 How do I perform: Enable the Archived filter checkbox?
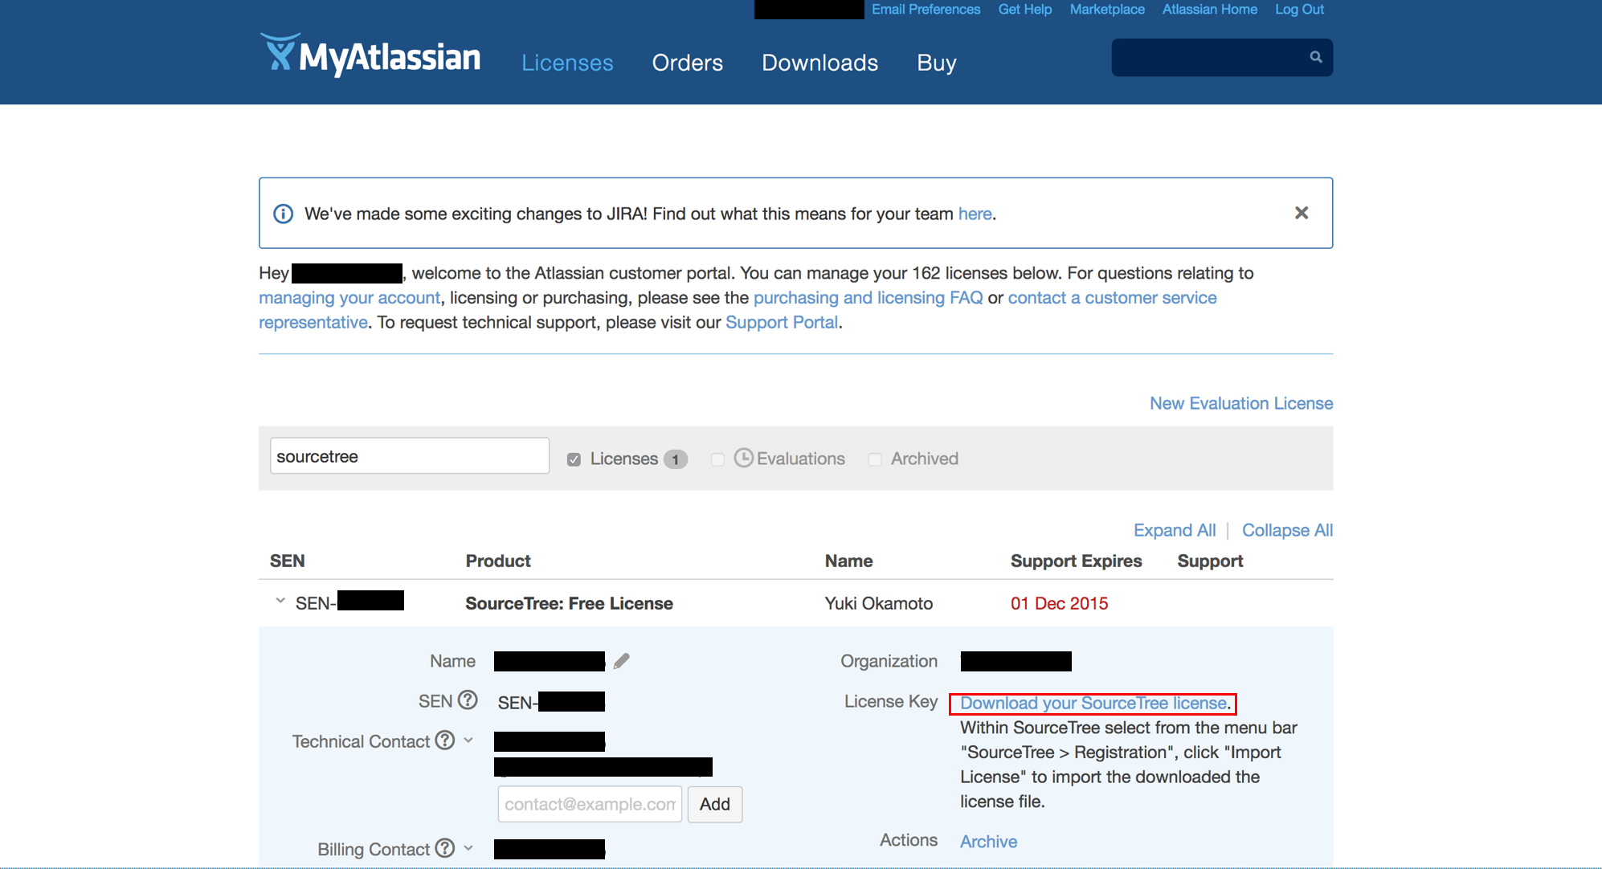coord(875,459)
